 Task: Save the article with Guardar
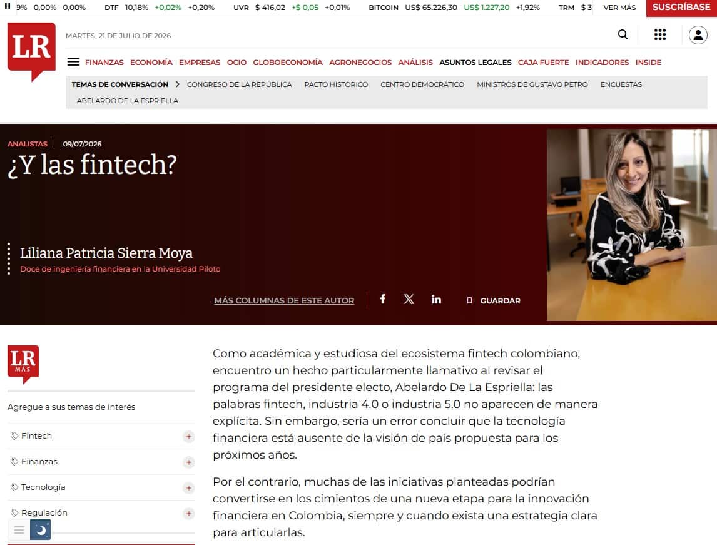pos(494,300)
